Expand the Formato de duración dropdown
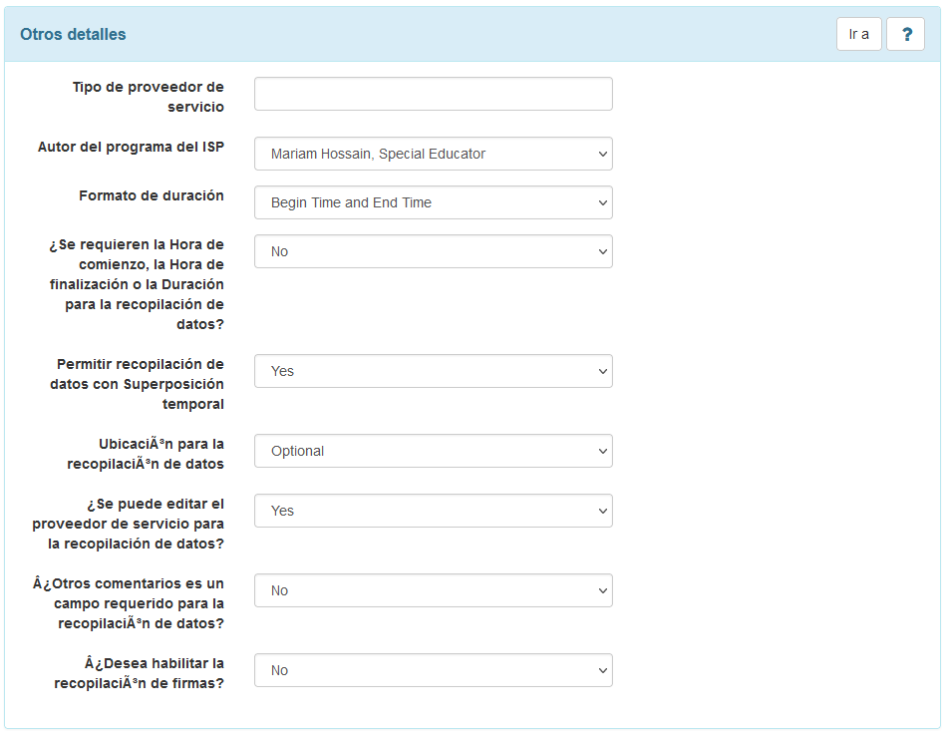The height and width of the screenshot is (734, 942). (434, 202)
